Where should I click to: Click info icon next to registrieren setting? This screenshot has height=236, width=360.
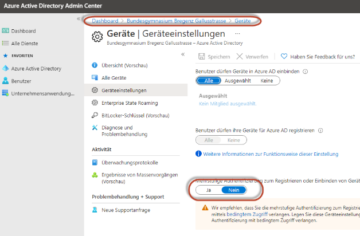pos(320,131)
